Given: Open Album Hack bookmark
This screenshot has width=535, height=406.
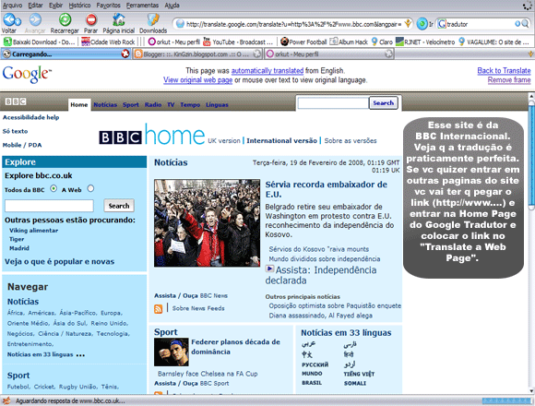Looking at the screenshot, I should coord(349,42).
